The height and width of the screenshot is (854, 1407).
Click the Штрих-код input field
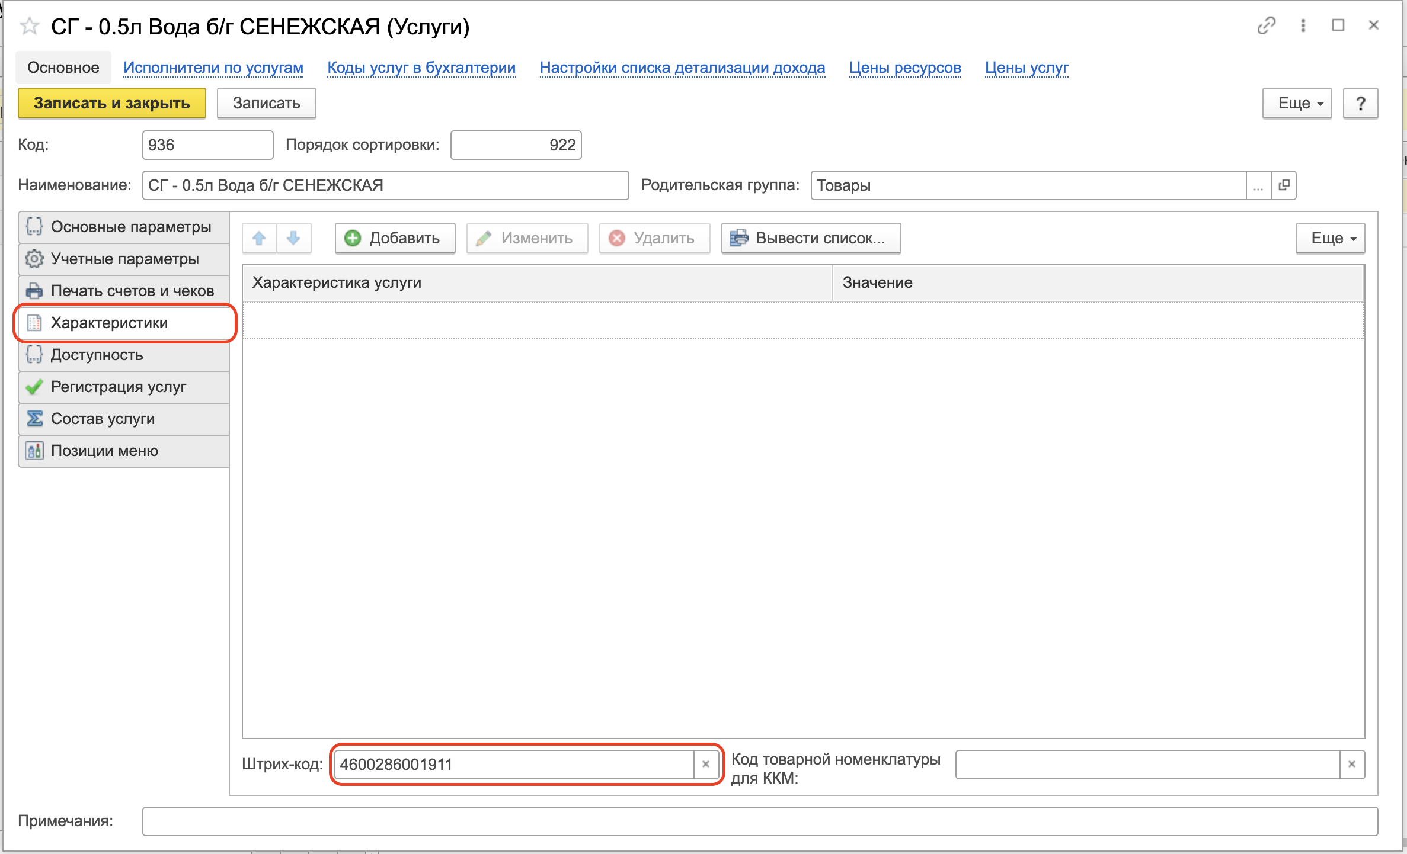514,764
